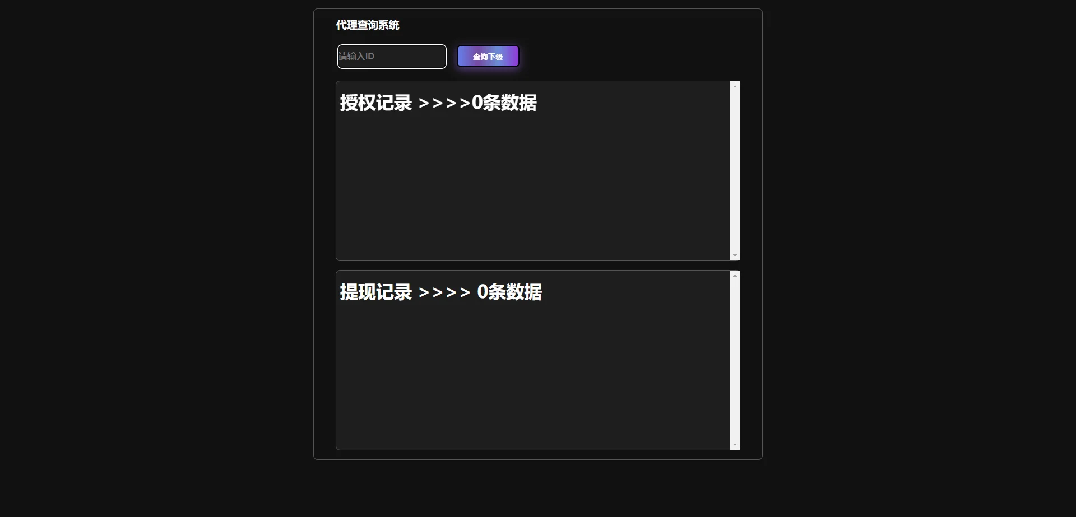1076x517 pixels.
Task: Click the 请输入ID input field
Action: 392,57
